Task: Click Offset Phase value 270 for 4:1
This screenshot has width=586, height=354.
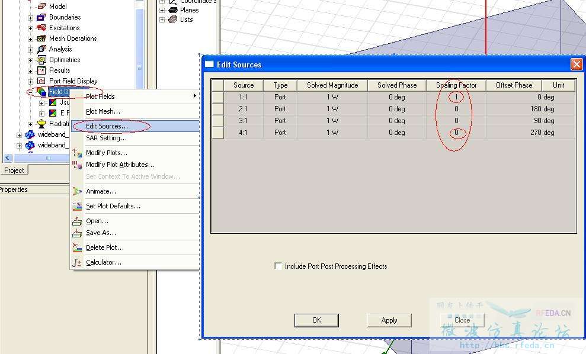Action: pyautogui.click(x=514, y=133)
